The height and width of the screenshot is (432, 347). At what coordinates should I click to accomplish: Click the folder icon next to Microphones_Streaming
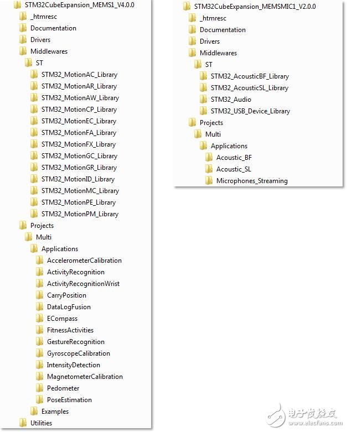click(x=209, y=181)
